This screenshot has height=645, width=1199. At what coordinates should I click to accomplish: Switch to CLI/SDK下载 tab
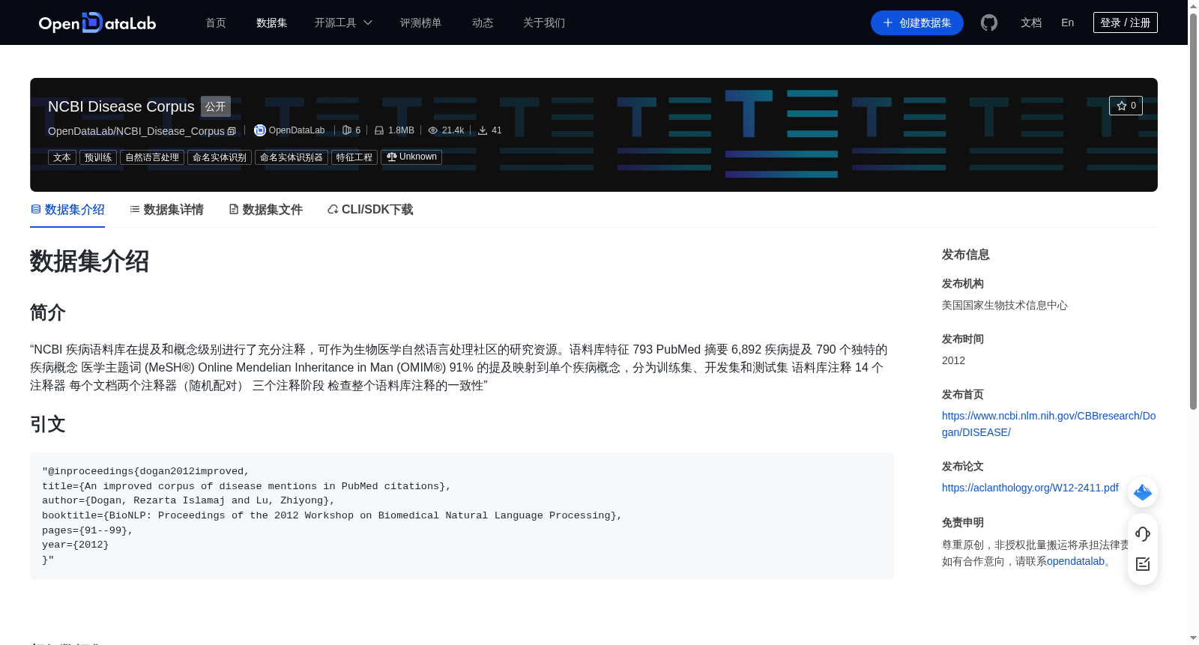[370, 210]
